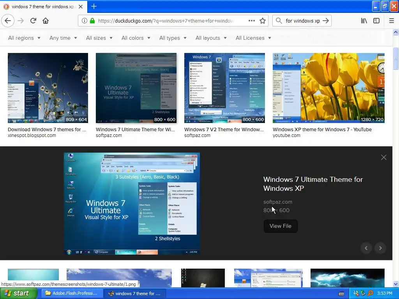
Task: Open the dark desktop thumbnail in bottom row
Action: pos(203,278)
